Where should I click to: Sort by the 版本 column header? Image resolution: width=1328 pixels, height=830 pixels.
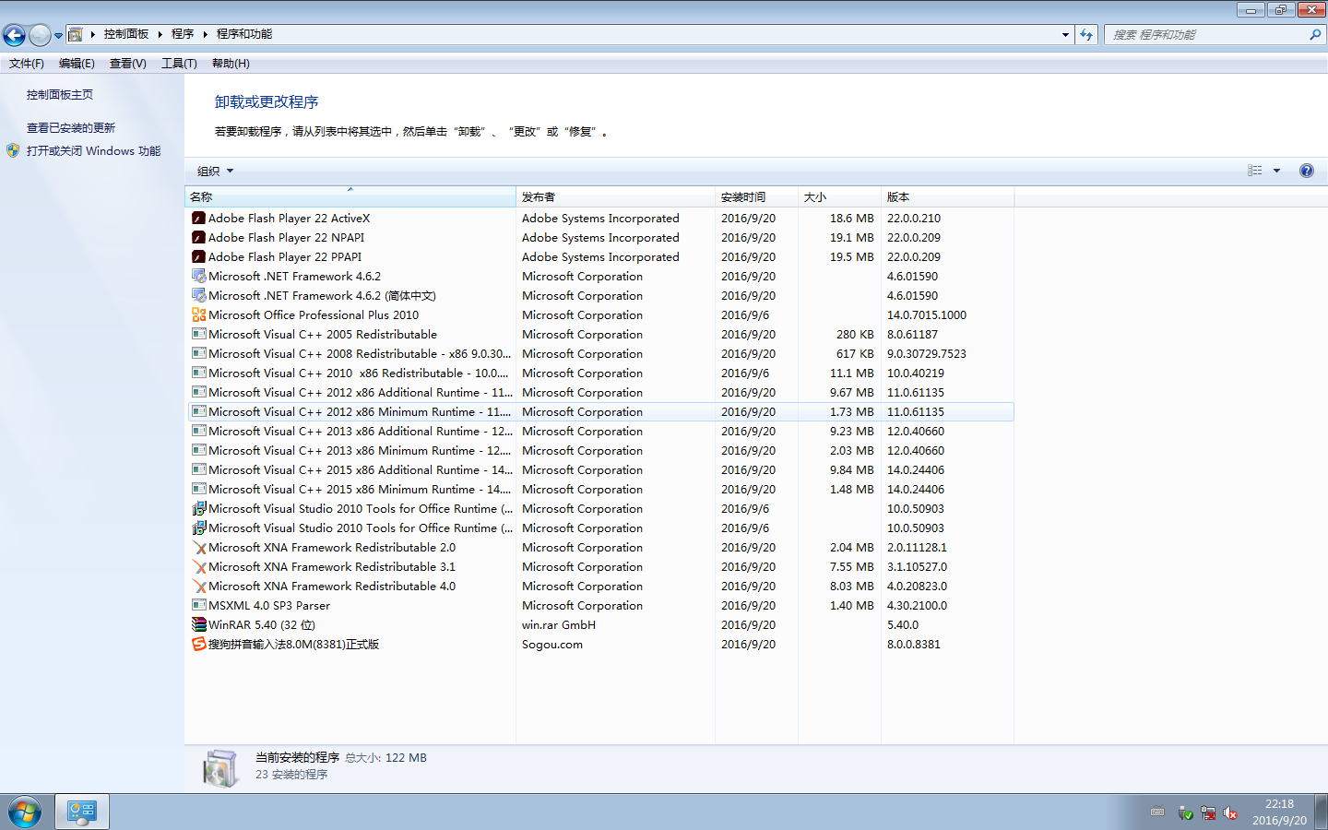947,197
